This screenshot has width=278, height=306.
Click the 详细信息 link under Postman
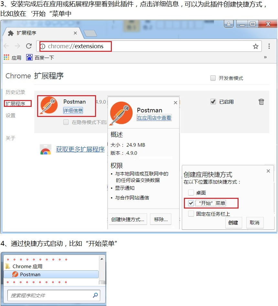[73, 111]
